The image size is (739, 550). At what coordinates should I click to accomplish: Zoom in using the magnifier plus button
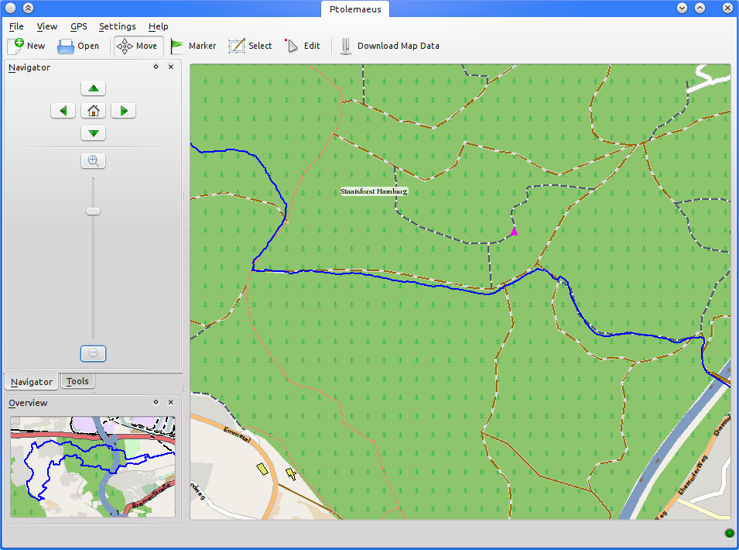coord(93,161)
